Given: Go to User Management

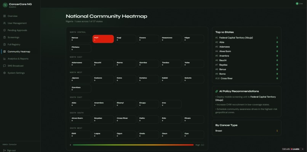Looking at the screenshot, I should (x=20, y=23).
